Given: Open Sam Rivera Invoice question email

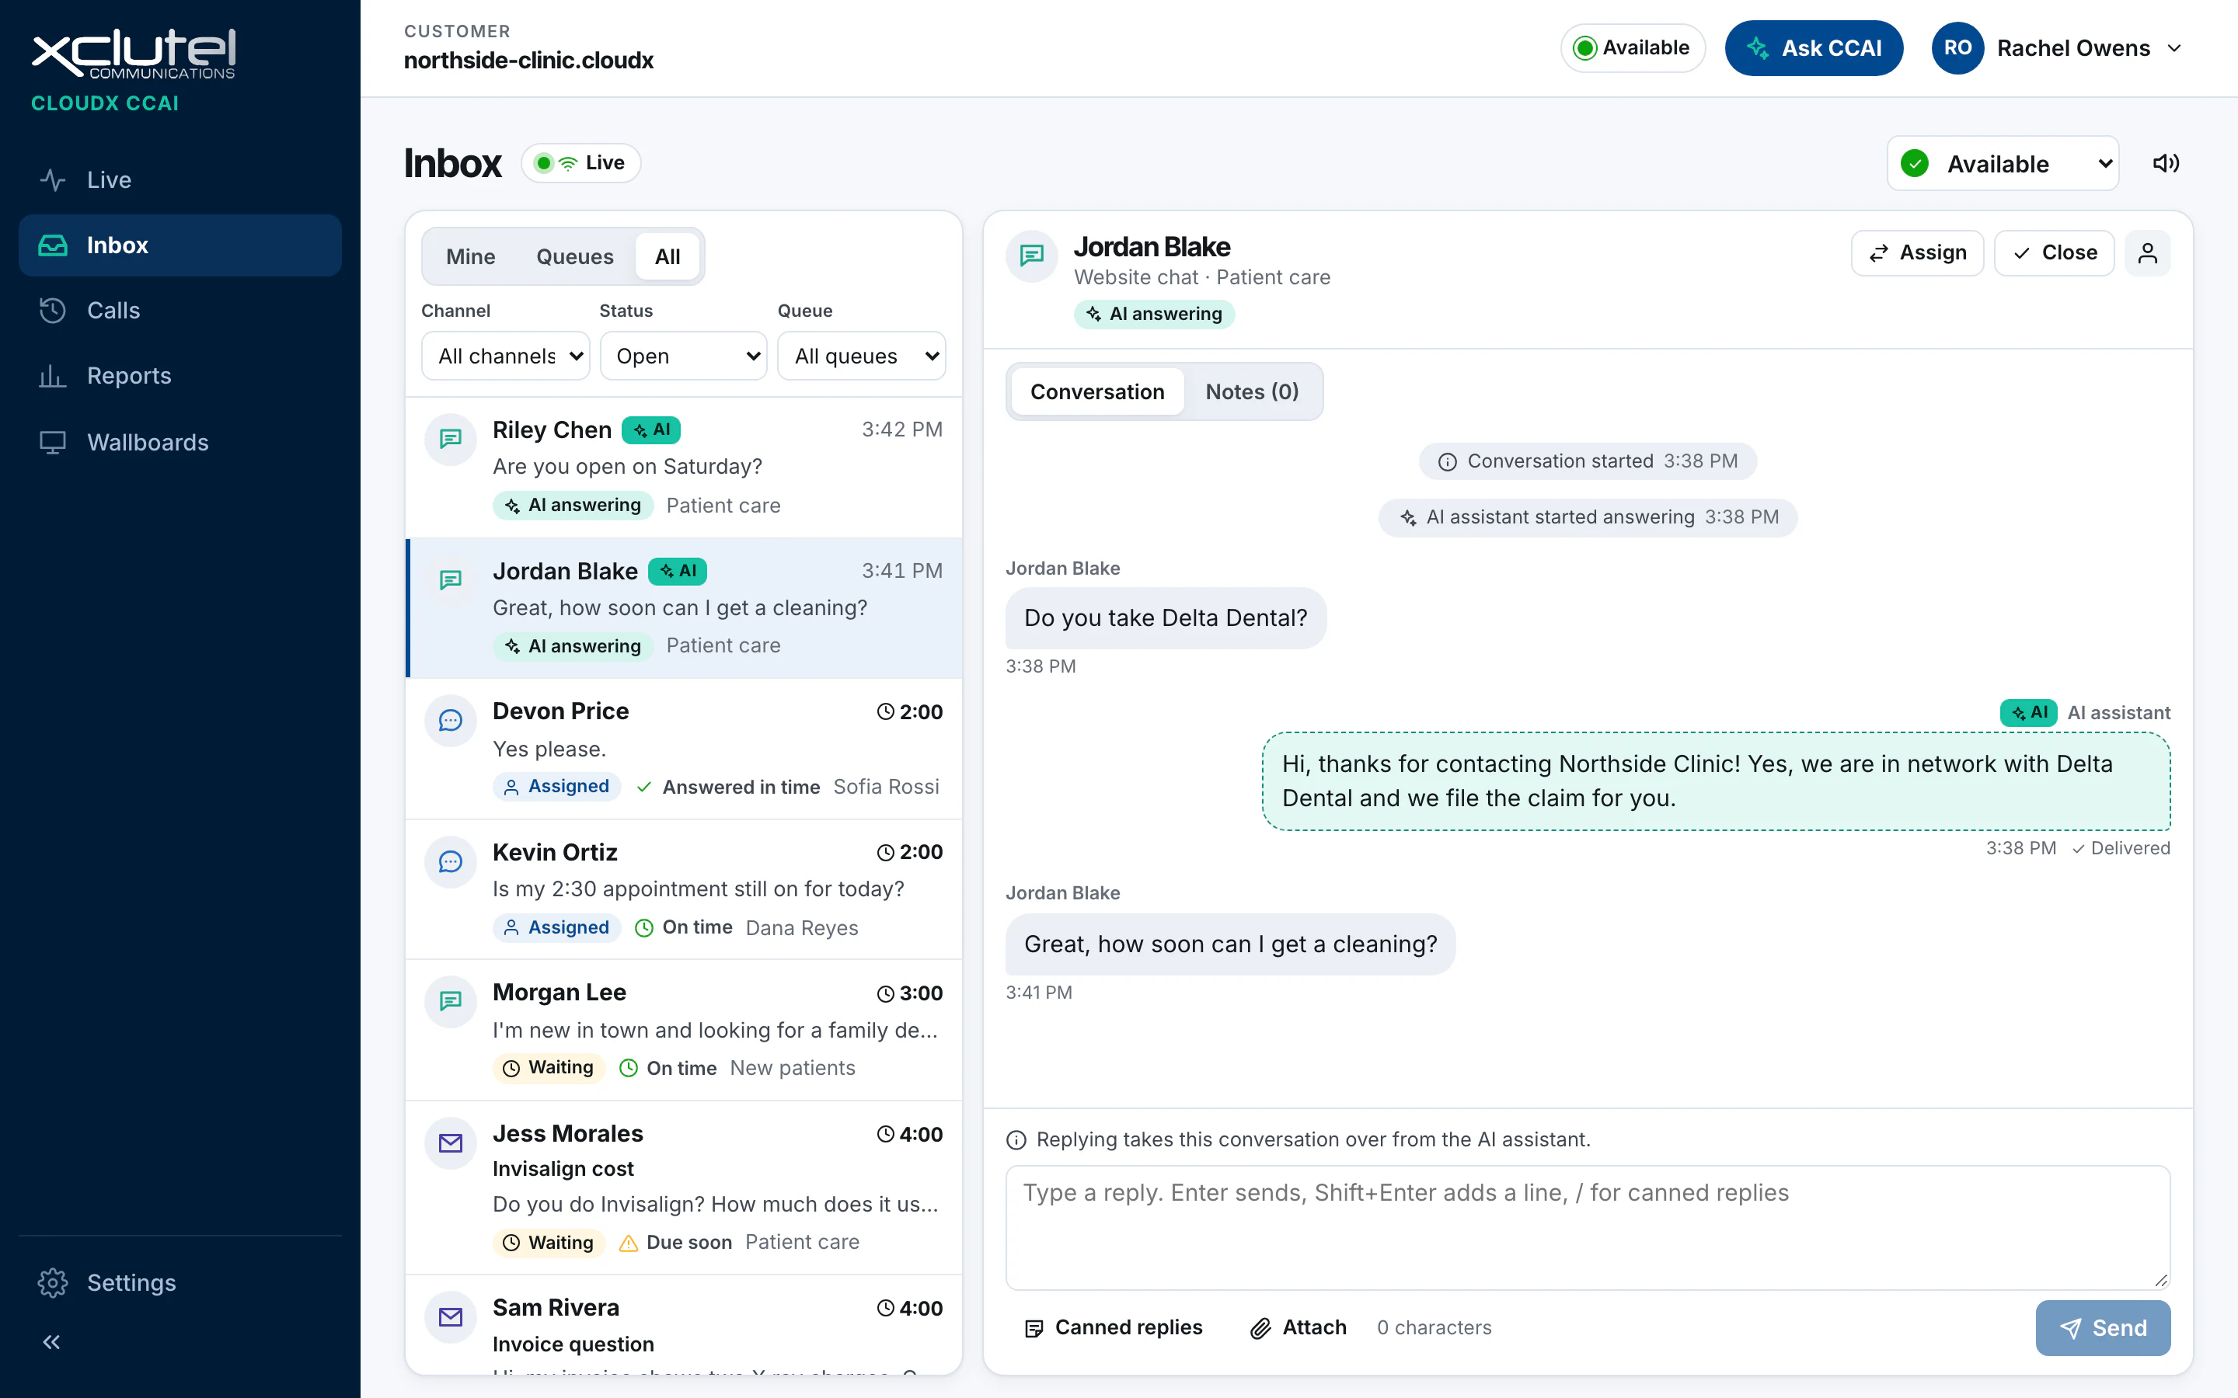Looking at the screenshot, I should pos(685,1326).
